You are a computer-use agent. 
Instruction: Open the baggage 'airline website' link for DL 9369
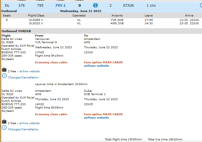29,71
